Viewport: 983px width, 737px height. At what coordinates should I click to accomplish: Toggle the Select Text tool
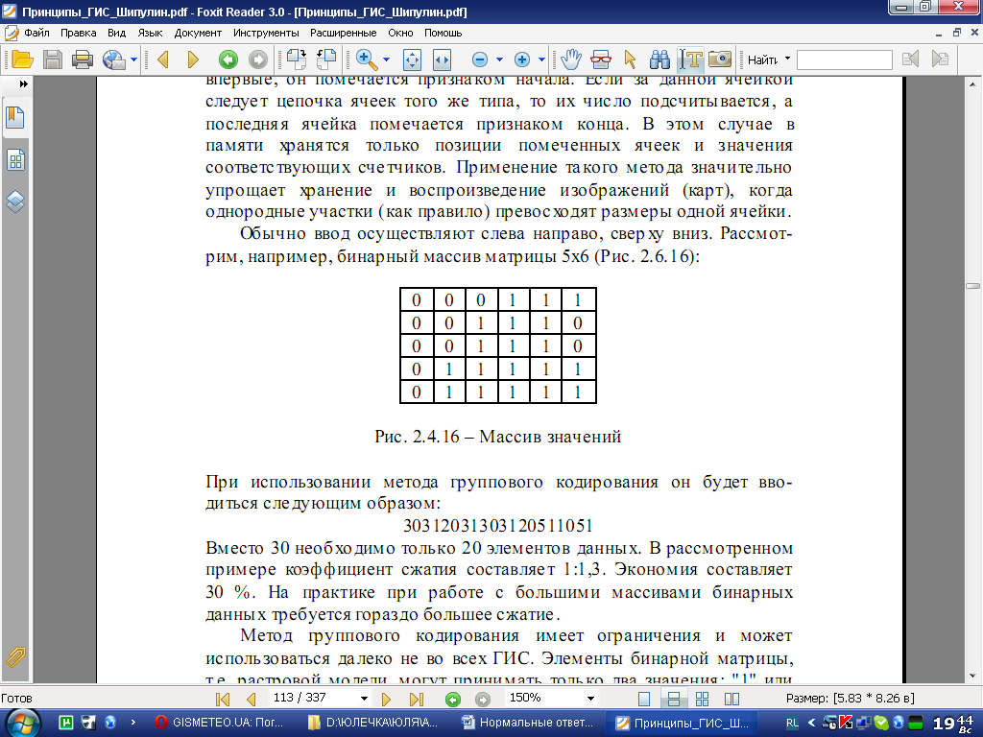click(690, 59)
